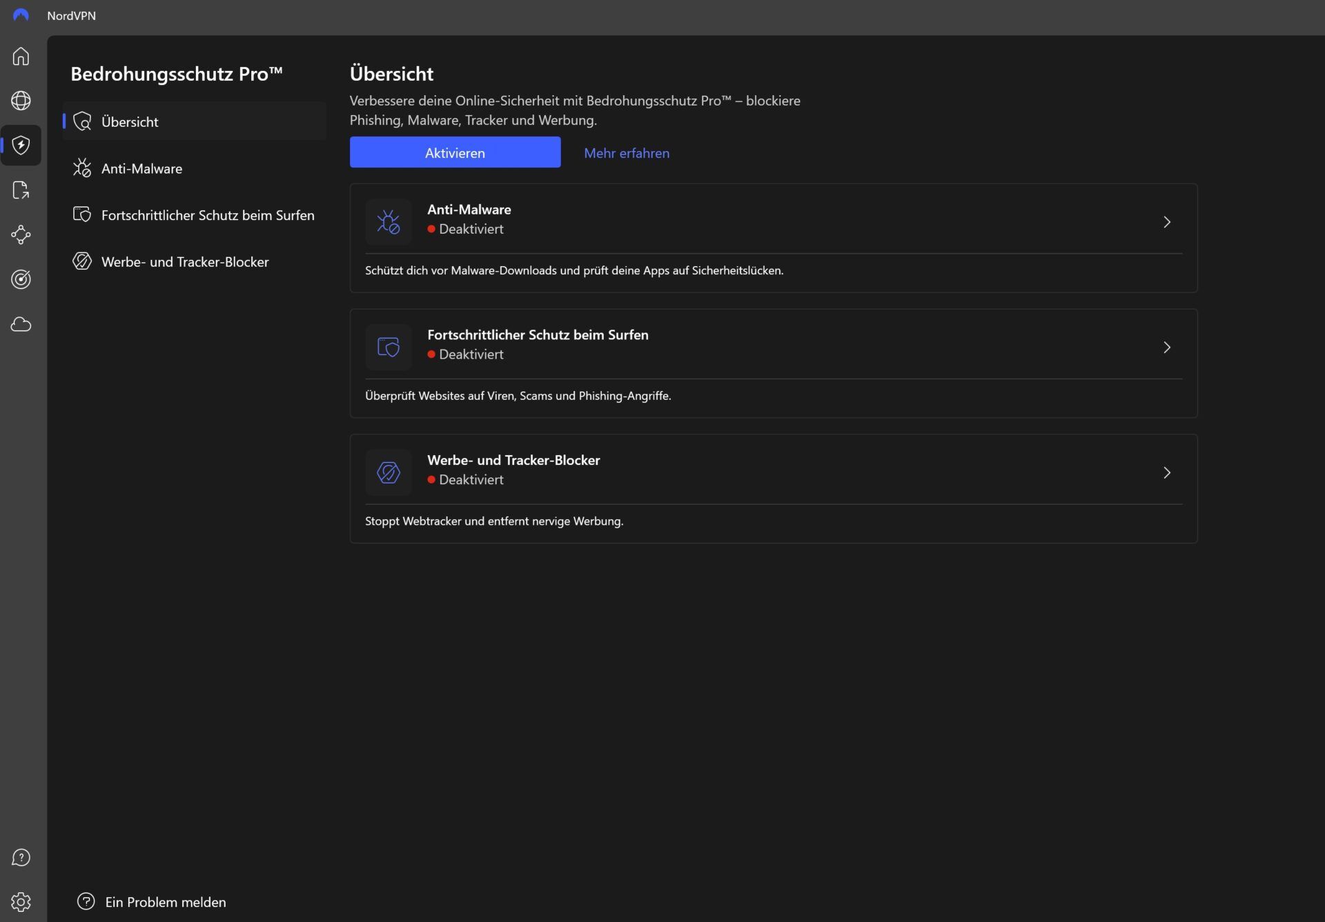
Task: Expand Werbe- und Tracker-Blocker chevron
Action: pos(1167,472)
